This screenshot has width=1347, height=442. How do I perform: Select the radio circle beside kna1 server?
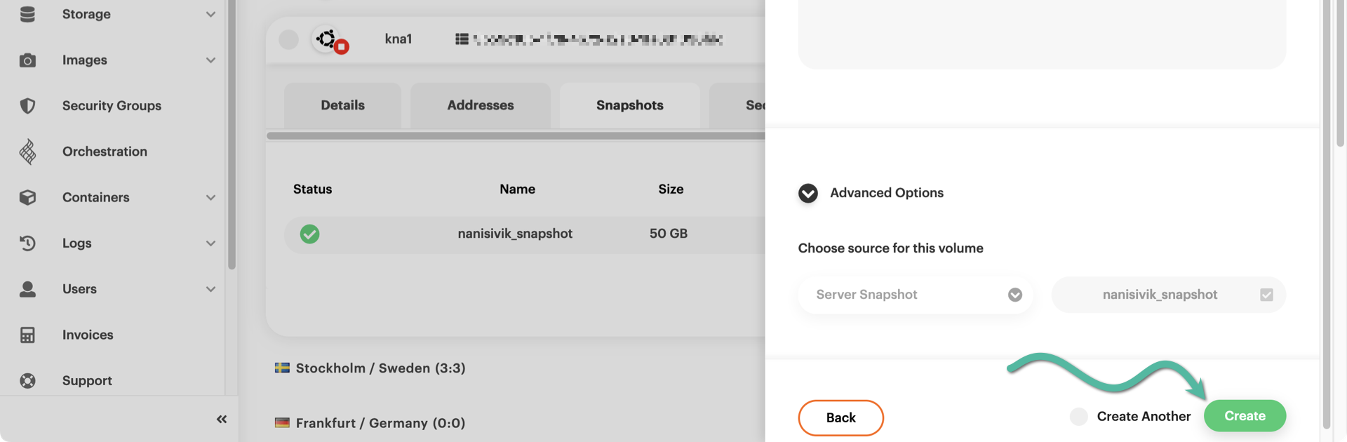[288, 39]
